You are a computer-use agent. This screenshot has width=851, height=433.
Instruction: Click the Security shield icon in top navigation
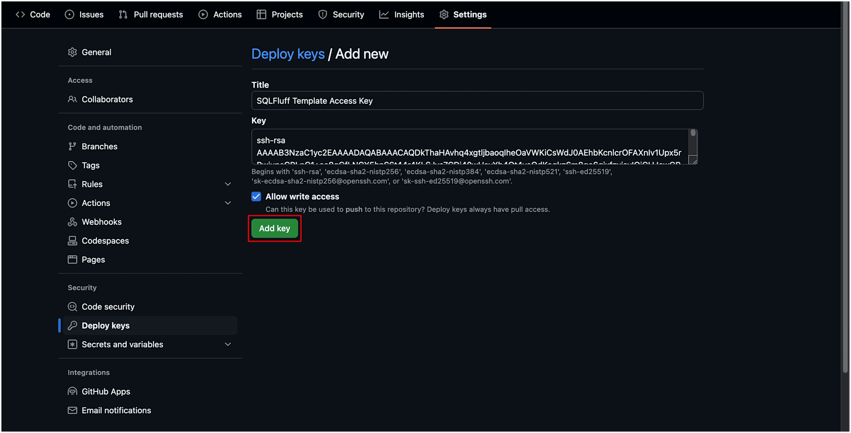pyautogui.click(x=323, y=14)
